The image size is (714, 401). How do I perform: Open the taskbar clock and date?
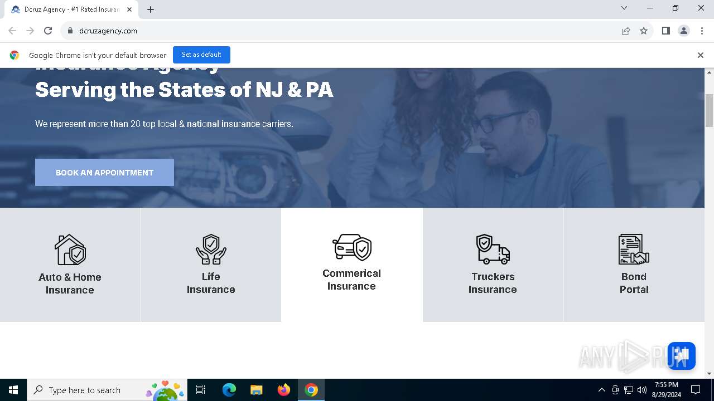pyautogui.click(x=667, y=390)
